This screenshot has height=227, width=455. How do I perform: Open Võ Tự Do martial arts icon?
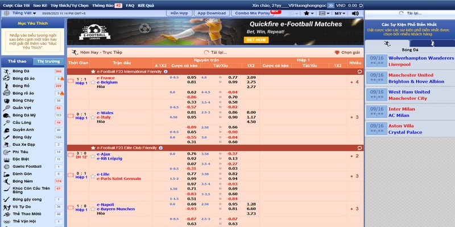(x=6, y=207)
